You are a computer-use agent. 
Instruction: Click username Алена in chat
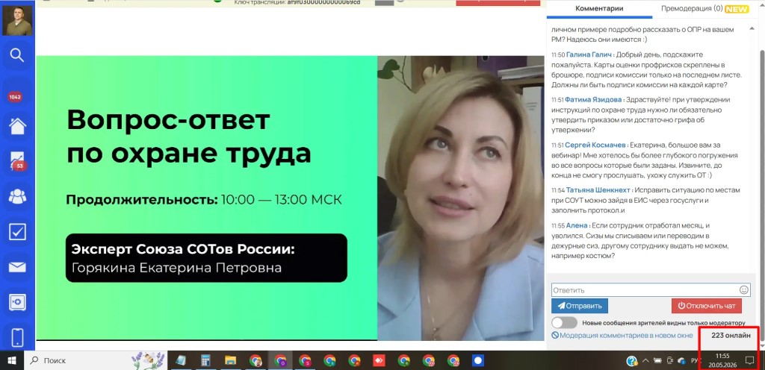click(577, 226)
